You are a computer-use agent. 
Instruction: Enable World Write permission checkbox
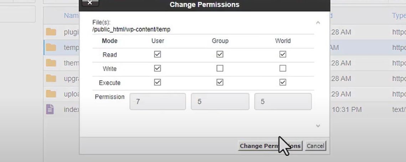[283, 69]
